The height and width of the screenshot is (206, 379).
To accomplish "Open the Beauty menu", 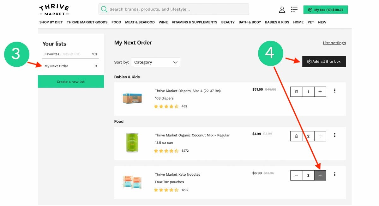I will tap(228, 22).
